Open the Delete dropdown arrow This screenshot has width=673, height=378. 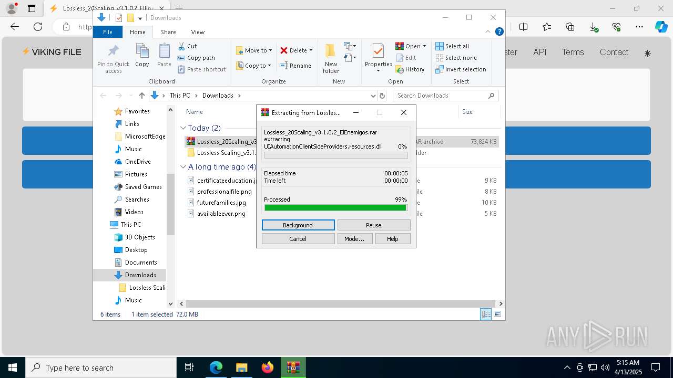pyautogui.click(x=311, y=50)
